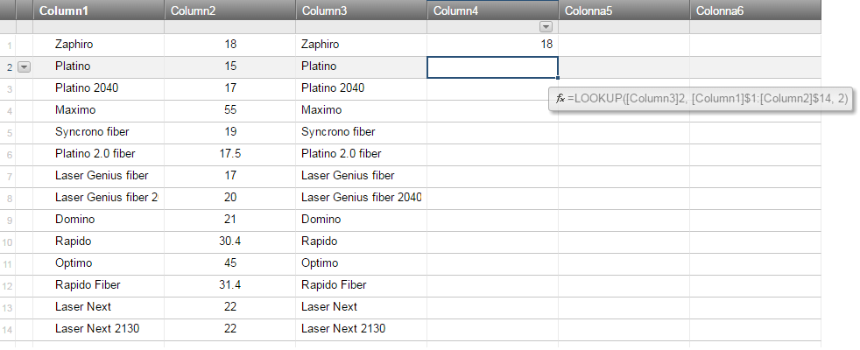The image size is (860, 350).
Task: Open row 2 menu dropdown arrow
Action: pos(25,66)
